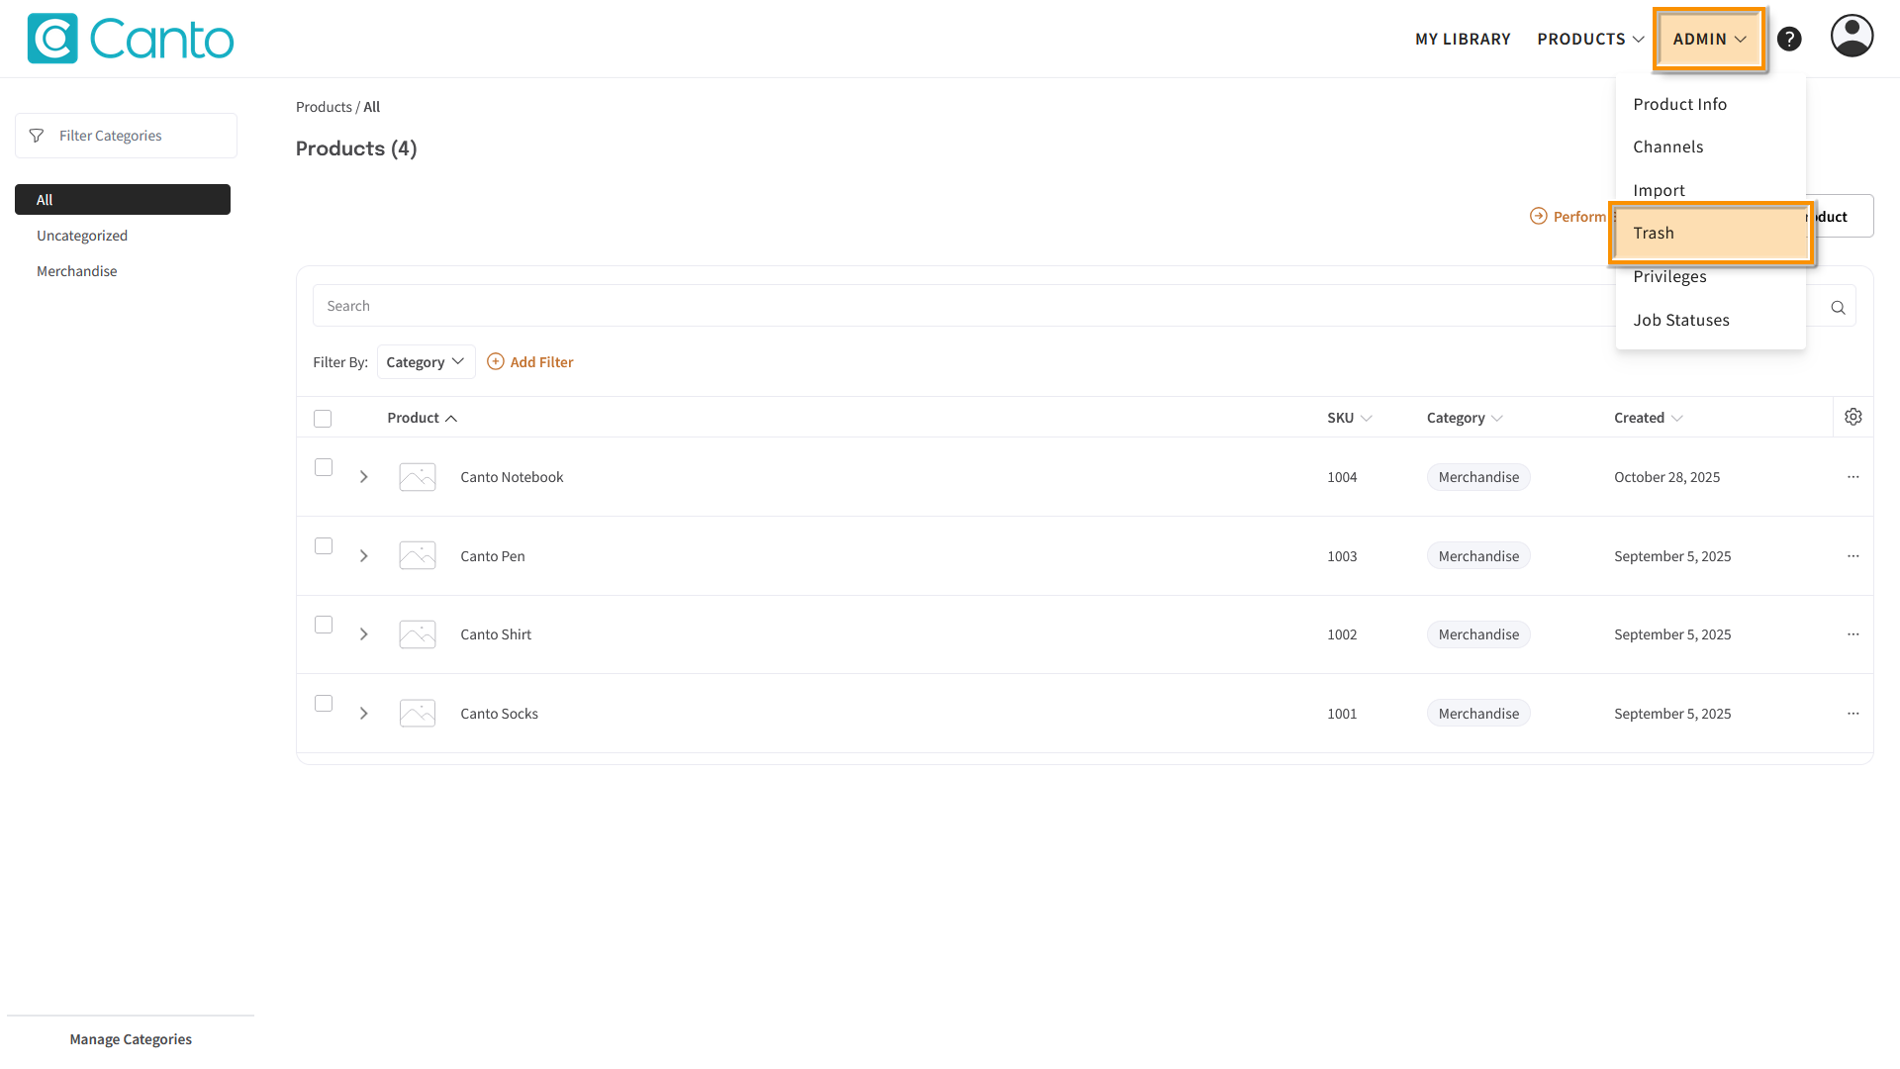Open the help question mark icon
Screen dimensions: 1900x1069
point(1789,39)
